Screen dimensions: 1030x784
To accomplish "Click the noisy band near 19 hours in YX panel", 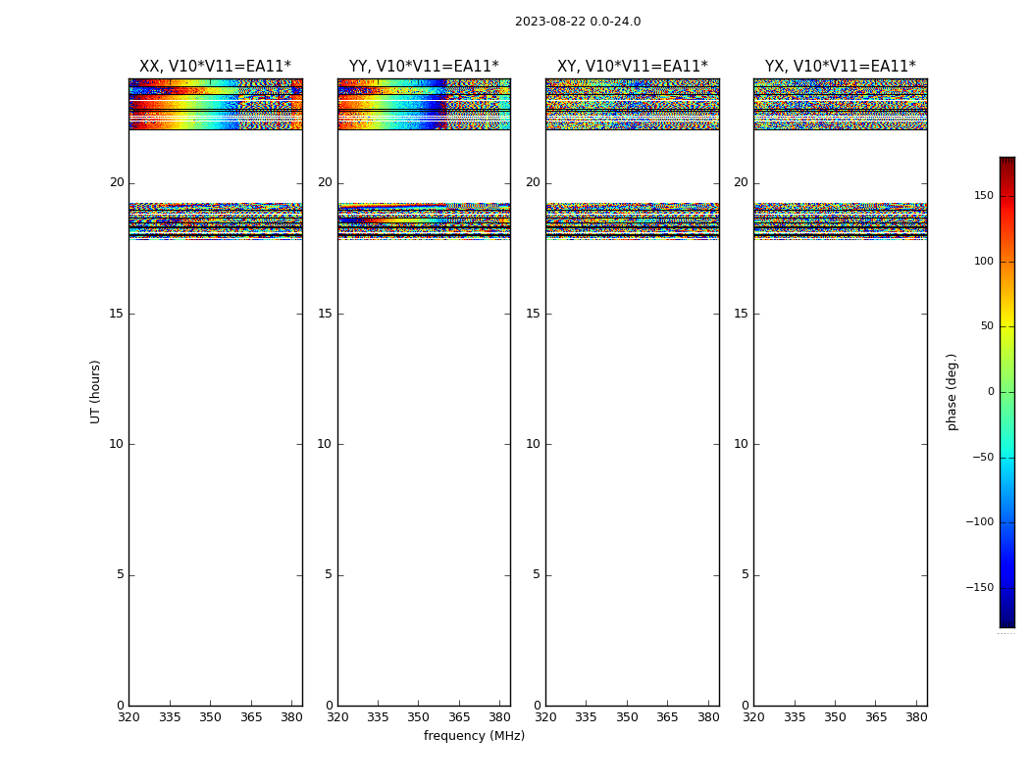I will tap(840, 221).
